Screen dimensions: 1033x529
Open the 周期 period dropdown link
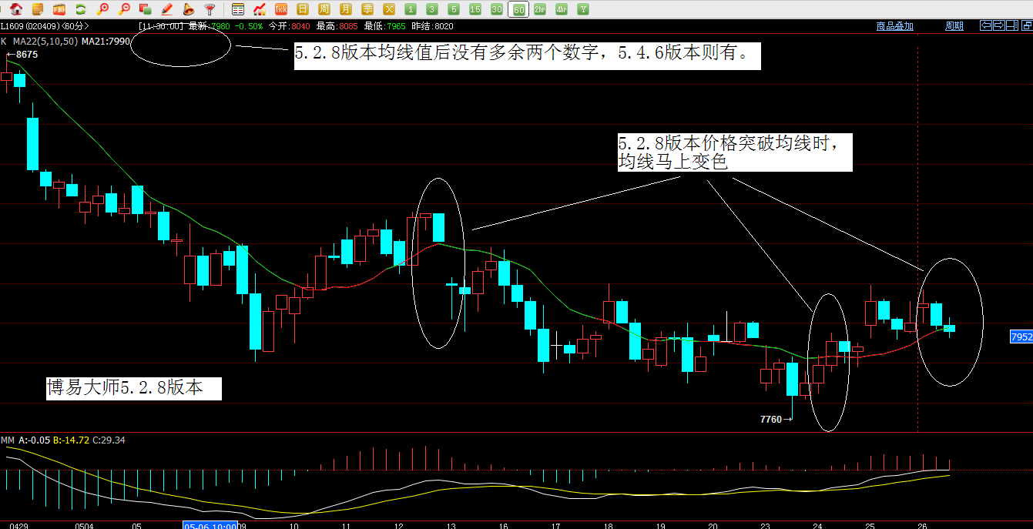(954, 26)
